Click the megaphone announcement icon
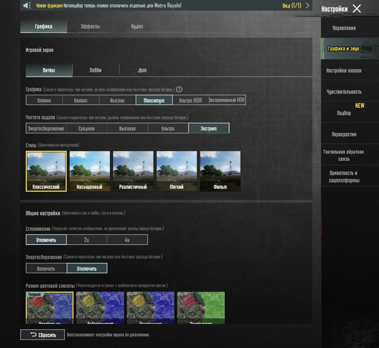Viewport: 379px width, 348px height. [27, 6]
